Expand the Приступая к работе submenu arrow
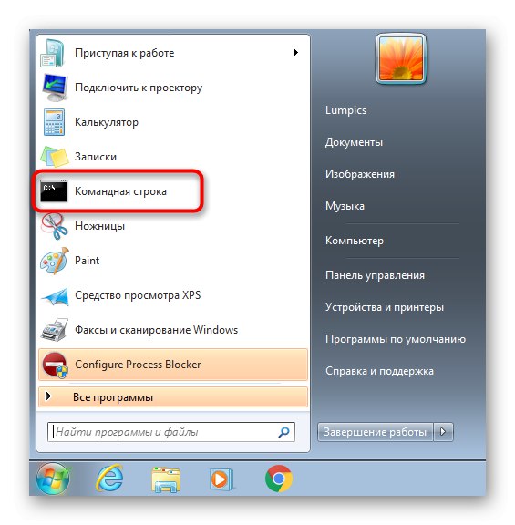The width and height of the screenshot is (515, 525). click(x=295, y=53)
